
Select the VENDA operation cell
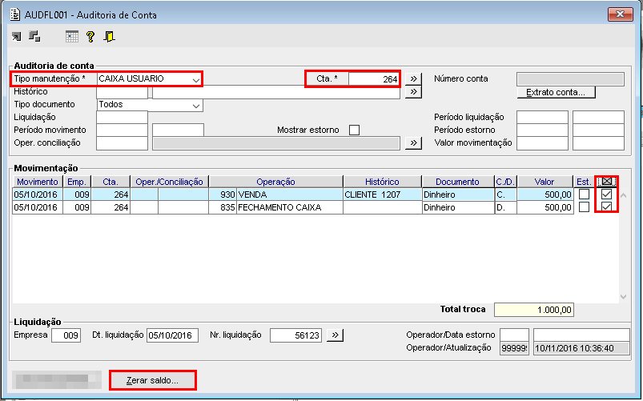pos(290,194)
